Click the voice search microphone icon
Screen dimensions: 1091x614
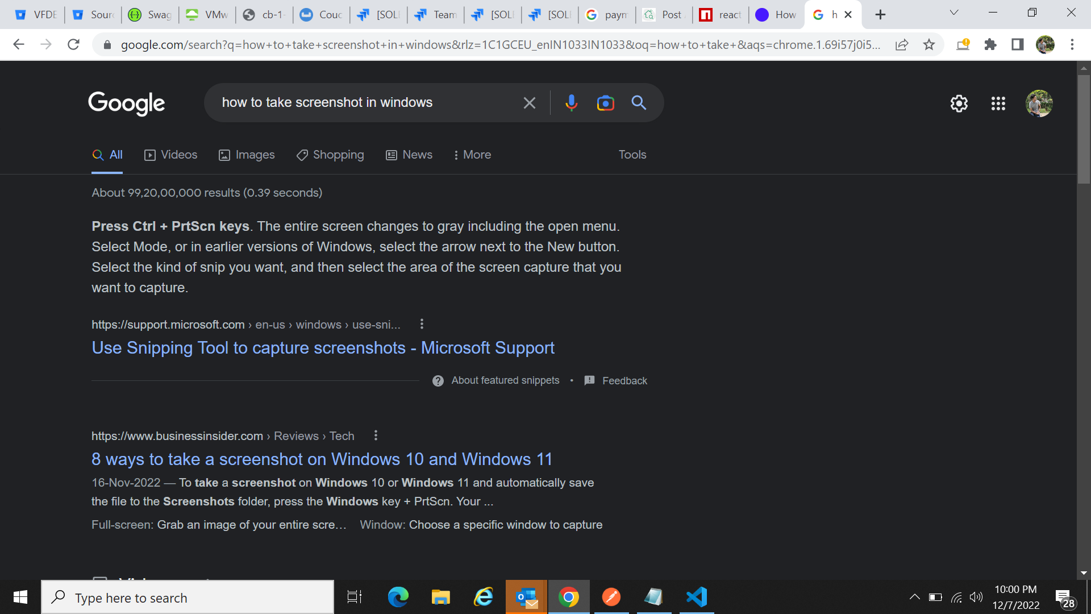(571, 103)
